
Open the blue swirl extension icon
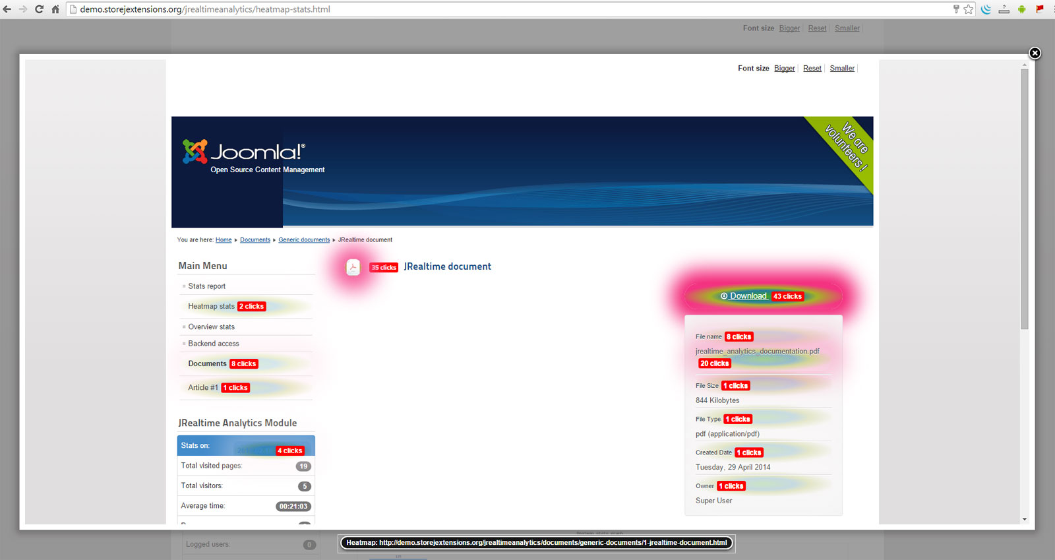[986, 9]
